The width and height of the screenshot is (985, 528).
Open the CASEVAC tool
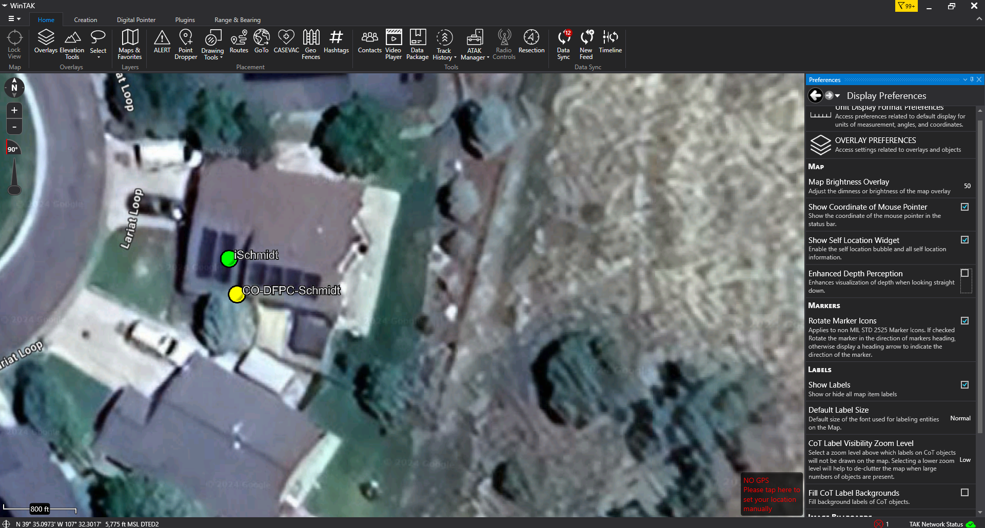[286, 42]
